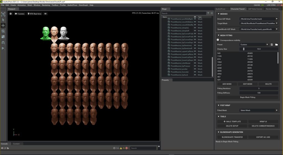Hide the PirateNeutral_chinRaiser mesh
This screenshot has width=283, height=155.
[x=195, y=63]
